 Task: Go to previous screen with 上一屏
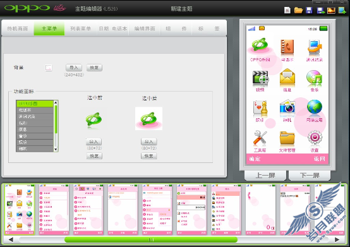pyautogui.click(x=265, y=176)
